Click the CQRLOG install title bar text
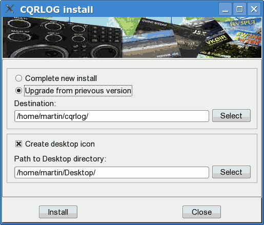The image size is (264, 225). click(x=56, y=9)
